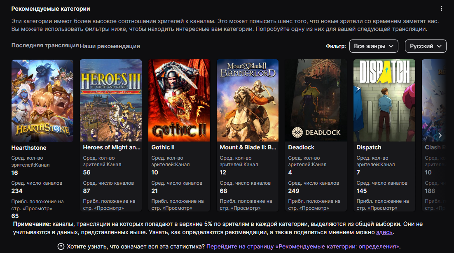
Task: Click Deadlock channel count 249
Action: click(x=294, y=191)
